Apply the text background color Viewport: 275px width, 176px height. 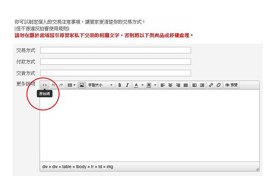click(148, 85)
